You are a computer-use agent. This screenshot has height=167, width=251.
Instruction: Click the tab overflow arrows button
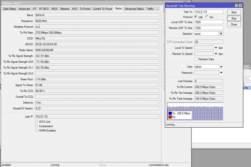[157, 9]
